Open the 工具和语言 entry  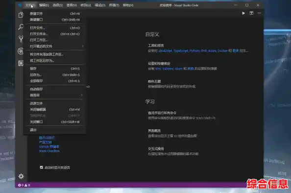pos(198,48)
